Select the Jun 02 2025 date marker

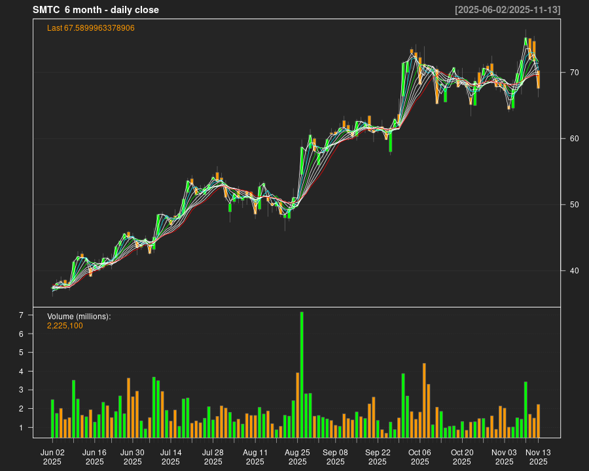coord(52,457)
